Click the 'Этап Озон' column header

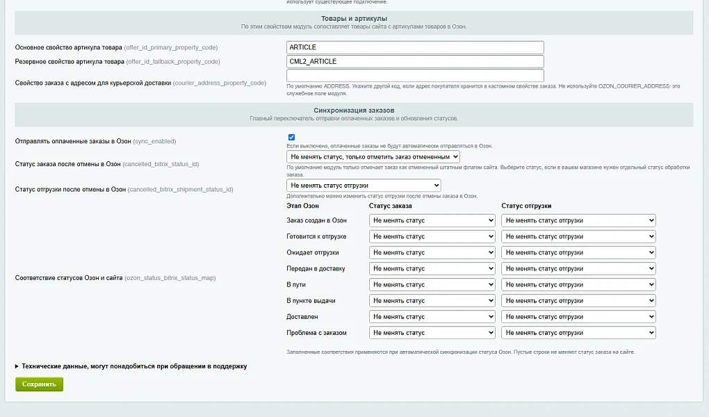coord(302,206)
